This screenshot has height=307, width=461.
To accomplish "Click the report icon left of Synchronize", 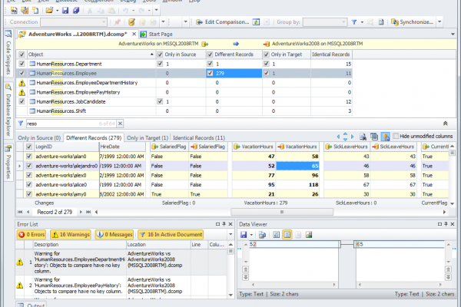I will [x=381, y=22].
